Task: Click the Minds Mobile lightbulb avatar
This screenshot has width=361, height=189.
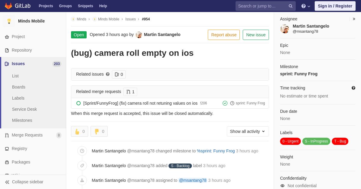Action: tap(9, 21)
